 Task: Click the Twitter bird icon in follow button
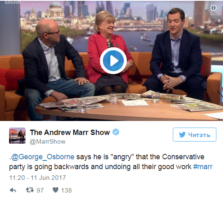click(182, 135)
